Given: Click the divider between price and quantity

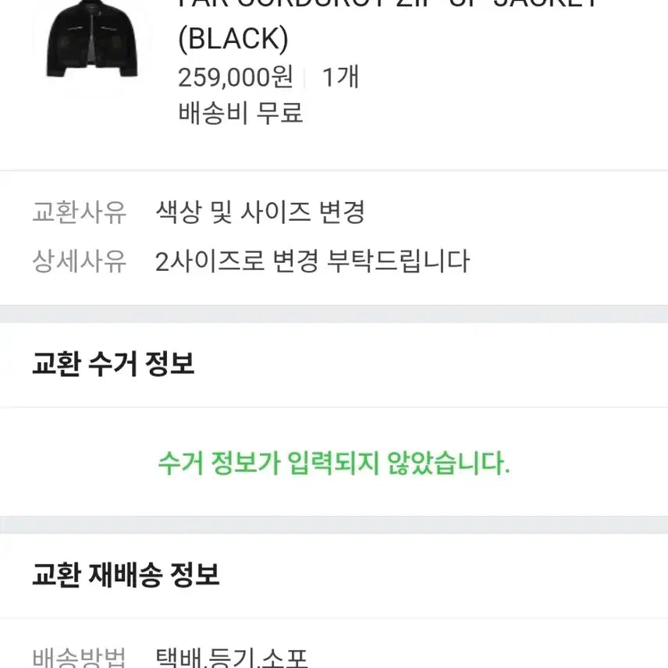Looking at the screenshot, I should click(x=304, y=77).
